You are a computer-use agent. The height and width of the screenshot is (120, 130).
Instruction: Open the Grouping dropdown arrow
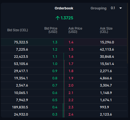click(x=121, y=8)
